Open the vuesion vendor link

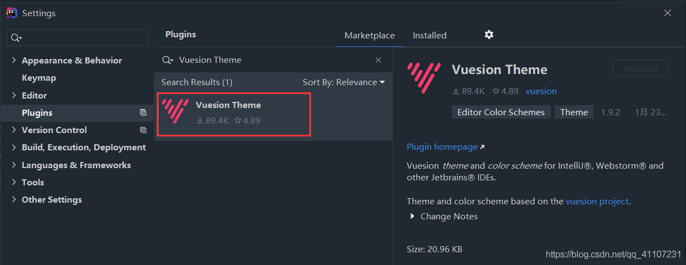tap(541, 91)
